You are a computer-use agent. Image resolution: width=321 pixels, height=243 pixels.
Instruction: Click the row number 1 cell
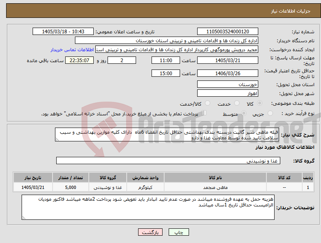tap(308, 187)
